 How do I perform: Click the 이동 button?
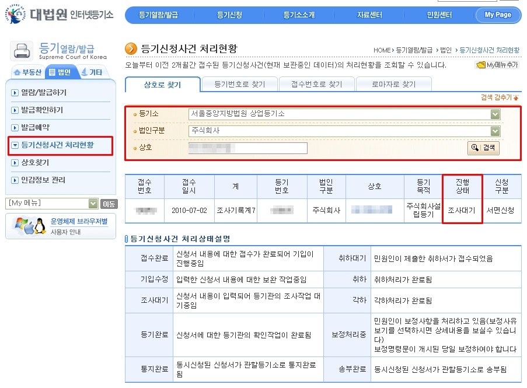(109, 204)
